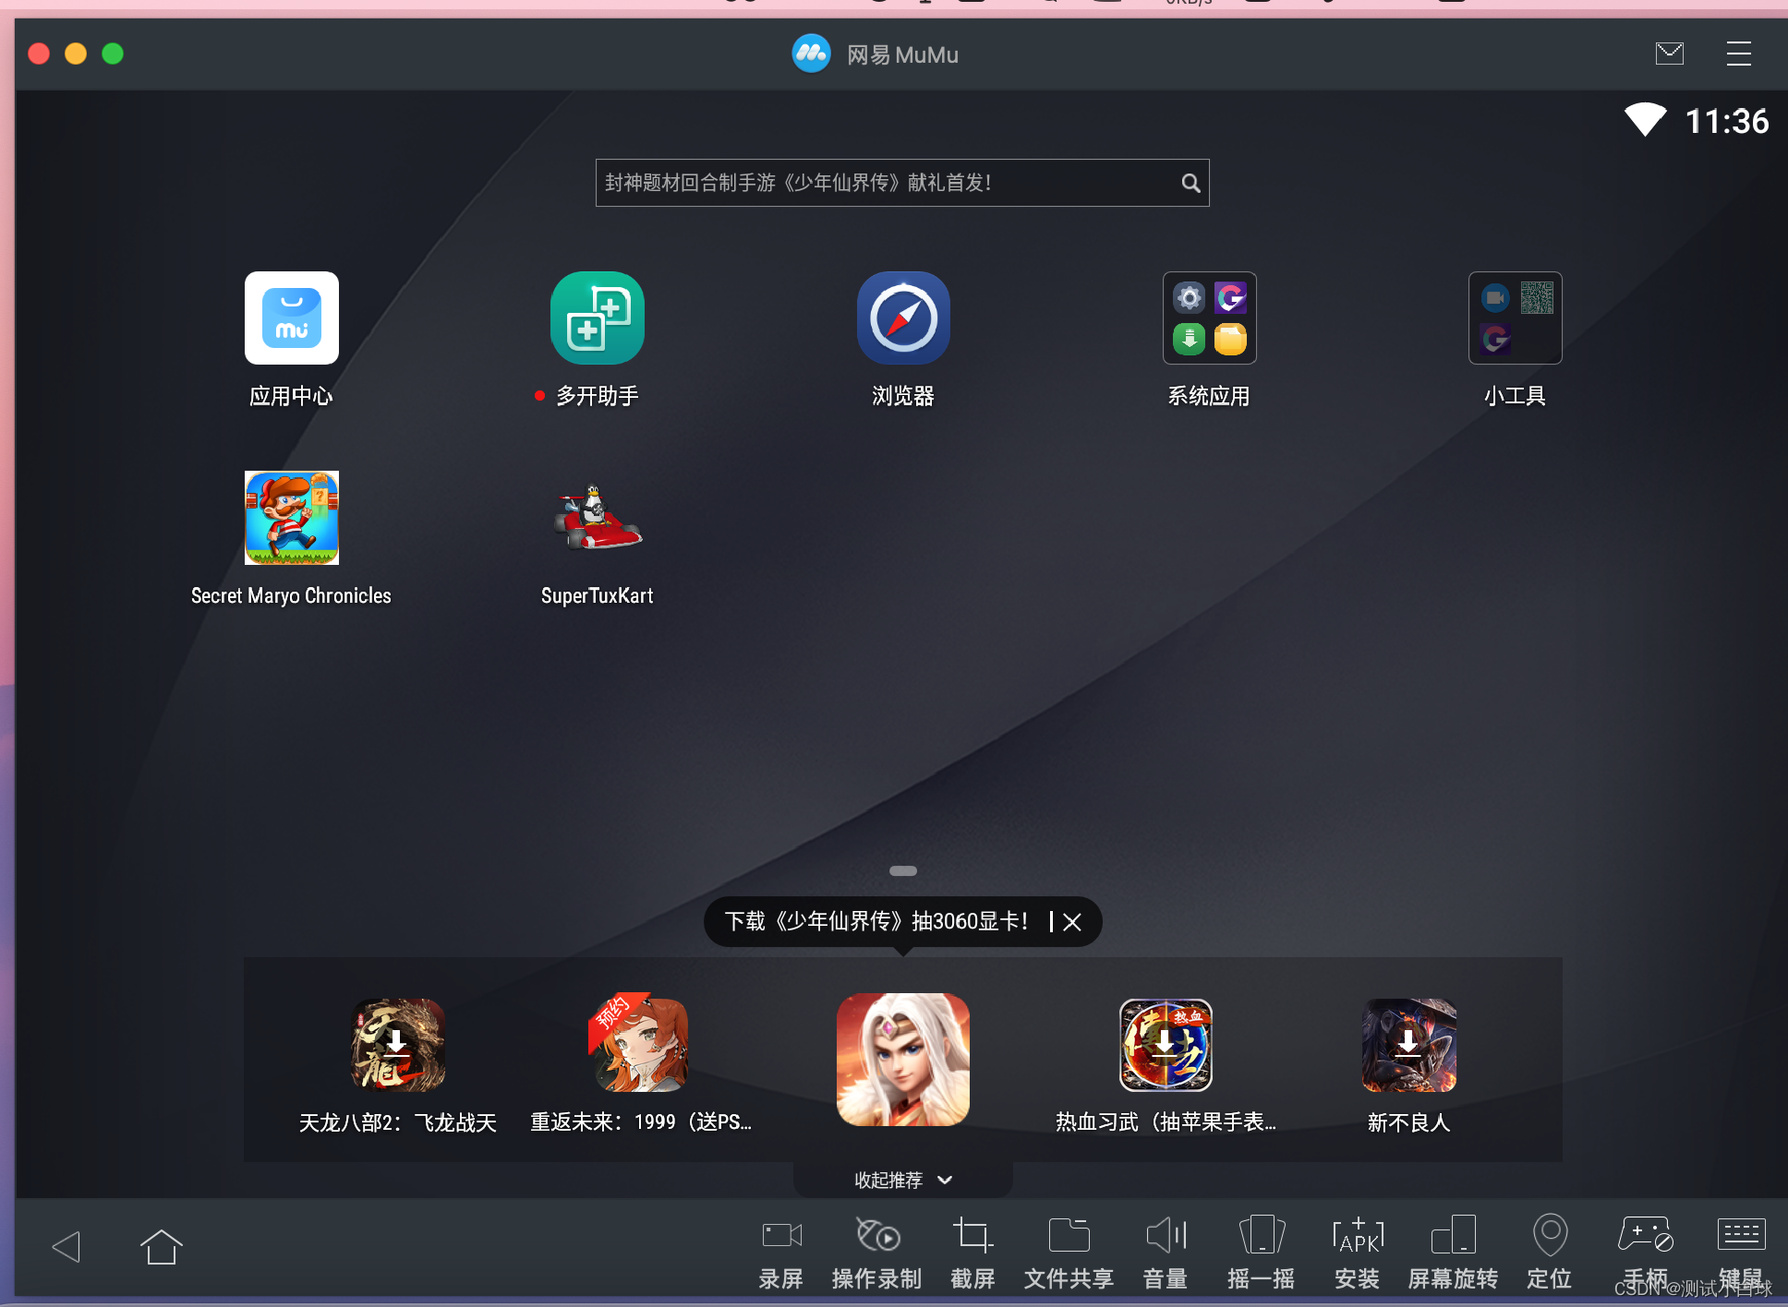Open the 系统应用 folder
Viewport: 1788px width, 1307px height.
1208,318
